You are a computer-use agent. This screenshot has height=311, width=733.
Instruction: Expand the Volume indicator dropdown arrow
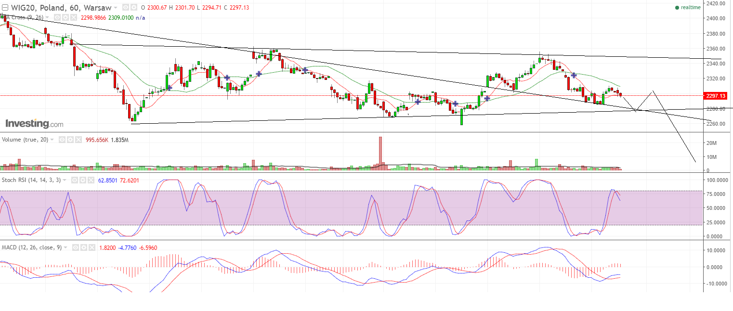(x=52, y=140)
